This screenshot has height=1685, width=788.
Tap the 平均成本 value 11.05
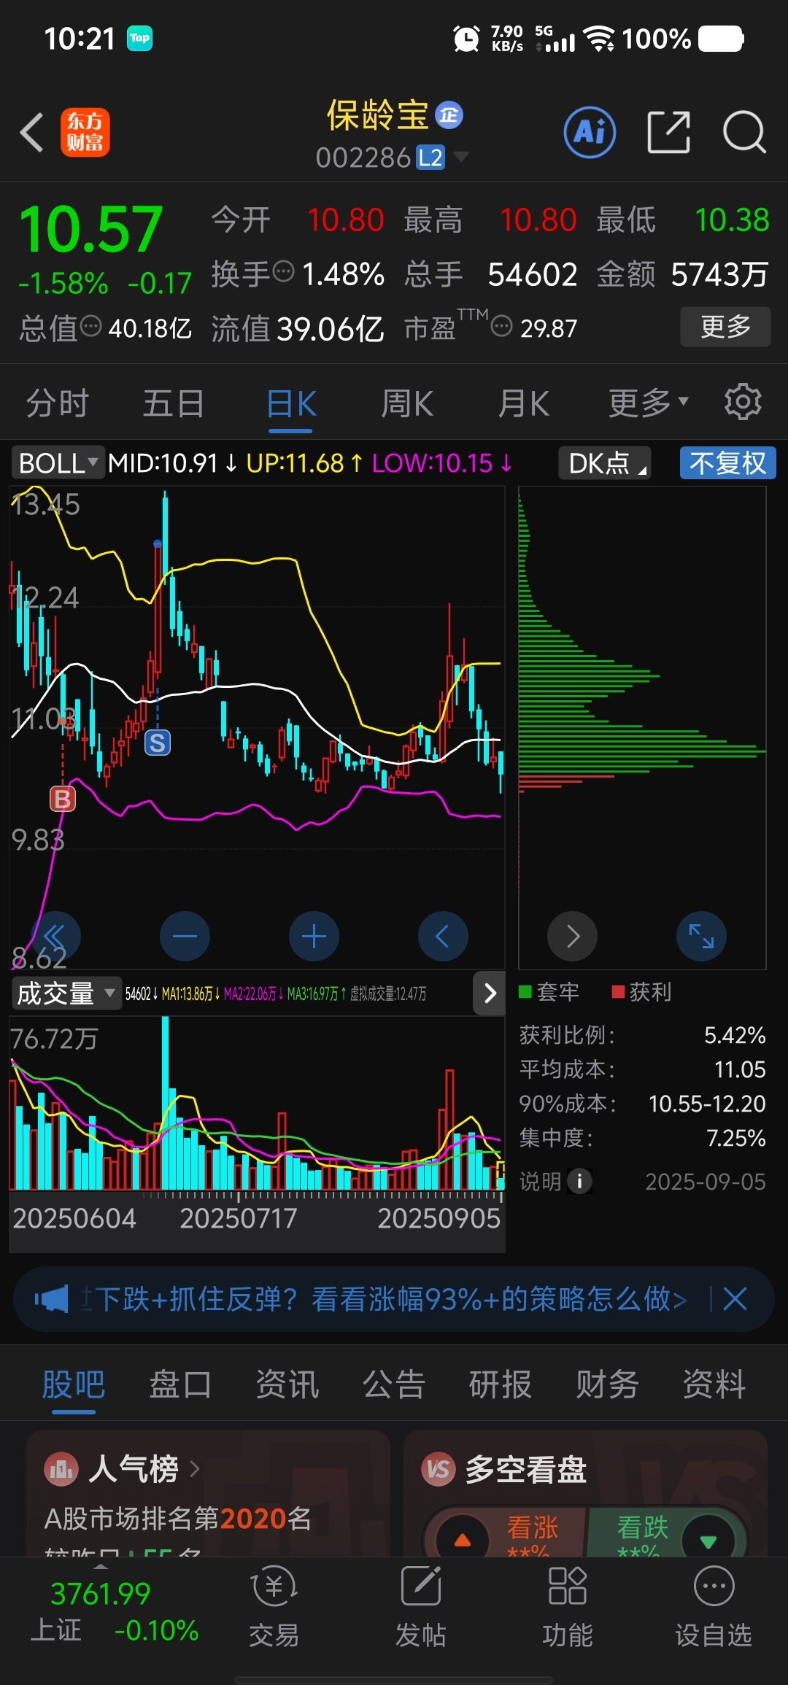coord(740,1069)
